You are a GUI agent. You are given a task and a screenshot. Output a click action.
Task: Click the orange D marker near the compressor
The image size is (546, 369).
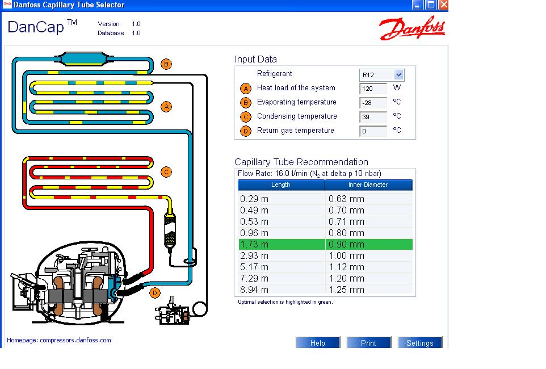point(155,293)
